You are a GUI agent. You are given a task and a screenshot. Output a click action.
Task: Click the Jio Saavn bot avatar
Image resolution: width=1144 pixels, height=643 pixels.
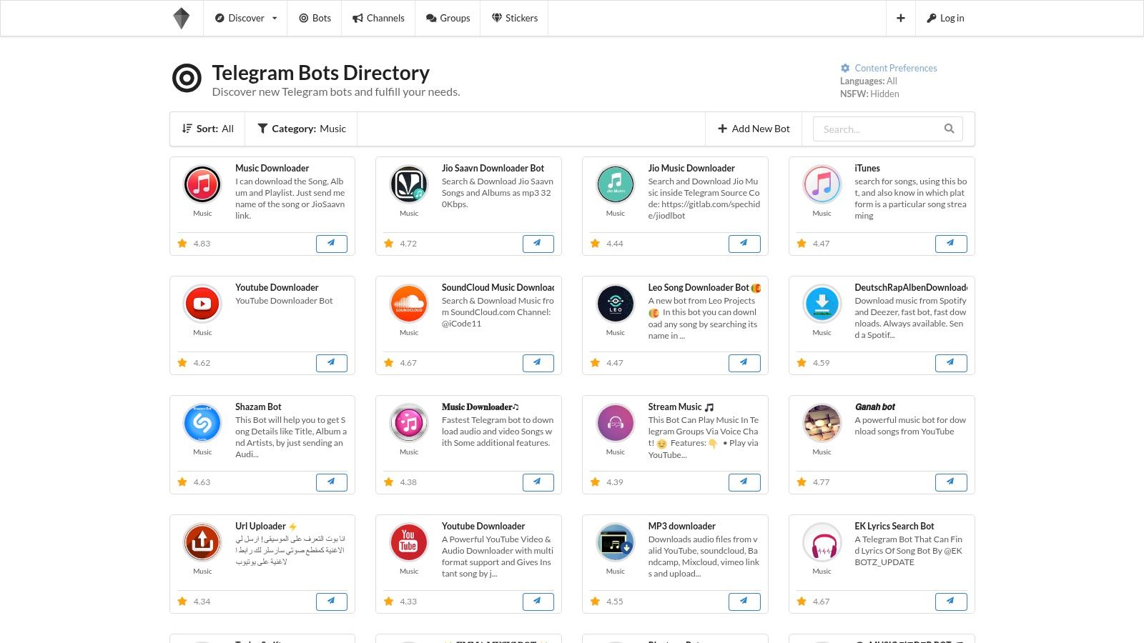click(x=409, y=184)
